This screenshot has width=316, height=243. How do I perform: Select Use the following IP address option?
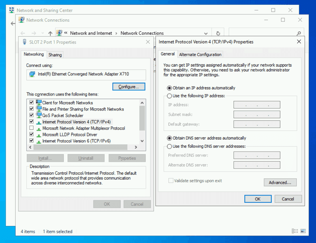point(169,96)
